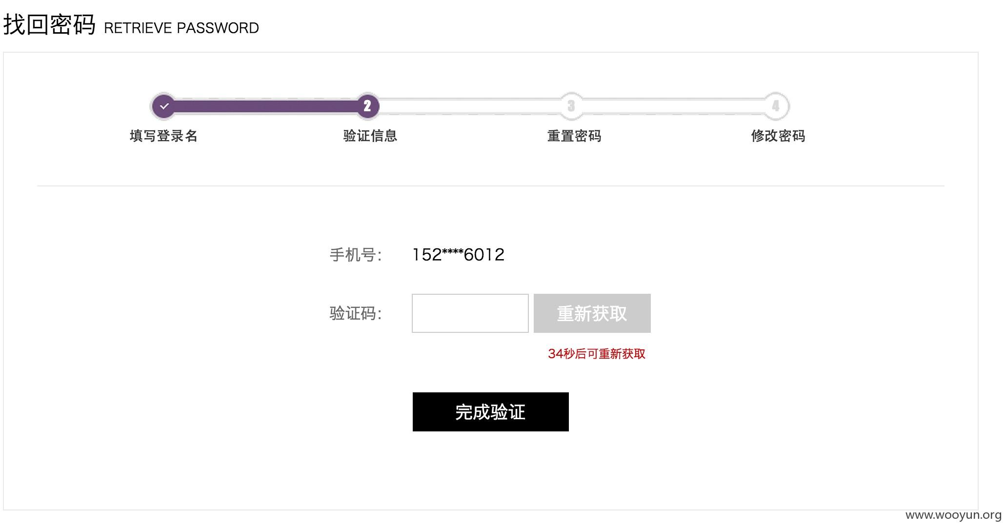Click the 34秒后可重新获取 countdown text
The width and height of the screenshot is (1006, 529).
click(x=597, y=354)
